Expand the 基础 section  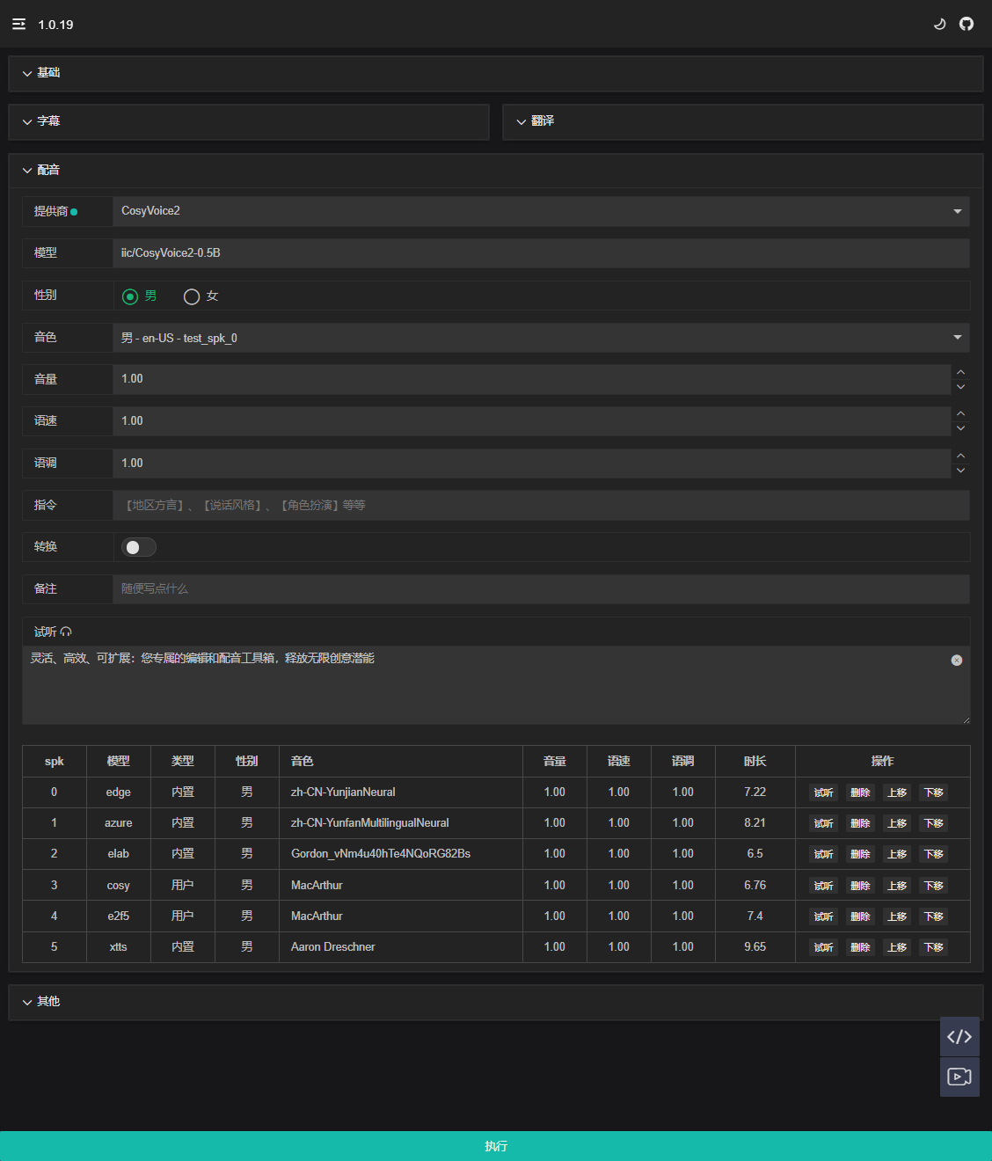point(48,73)
